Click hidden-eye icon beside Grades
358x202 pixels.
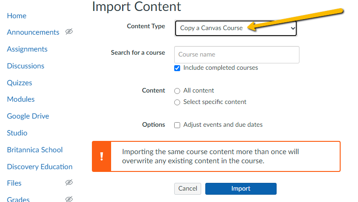(x=69, y=199)
